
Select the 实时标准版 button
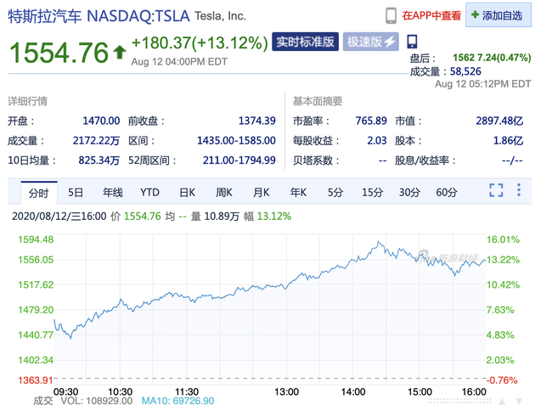[305, 42]
